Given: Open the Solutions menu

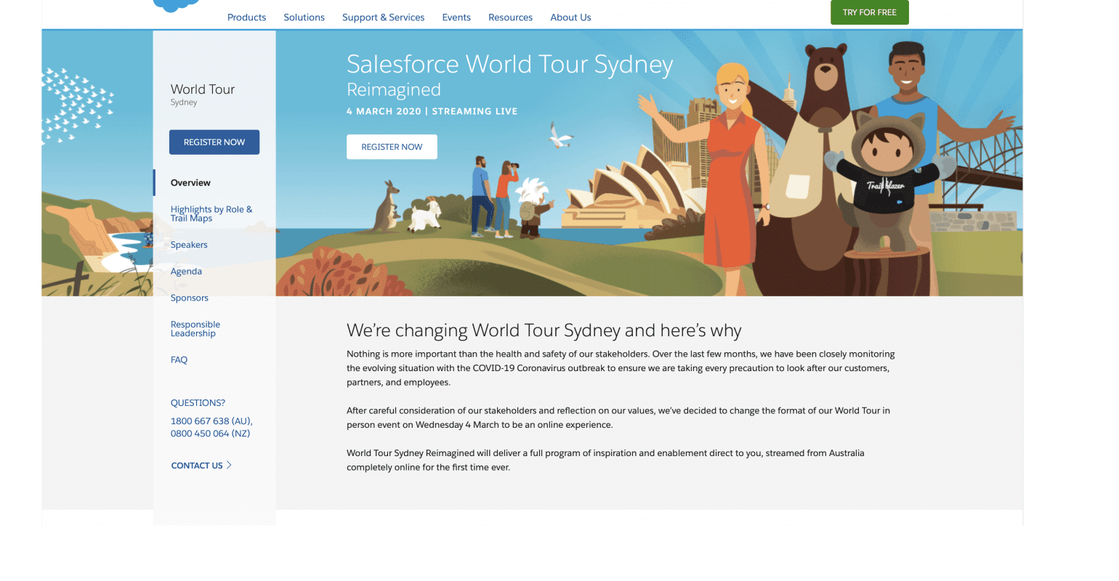Looking at the screenshot, I should (304, 17).
